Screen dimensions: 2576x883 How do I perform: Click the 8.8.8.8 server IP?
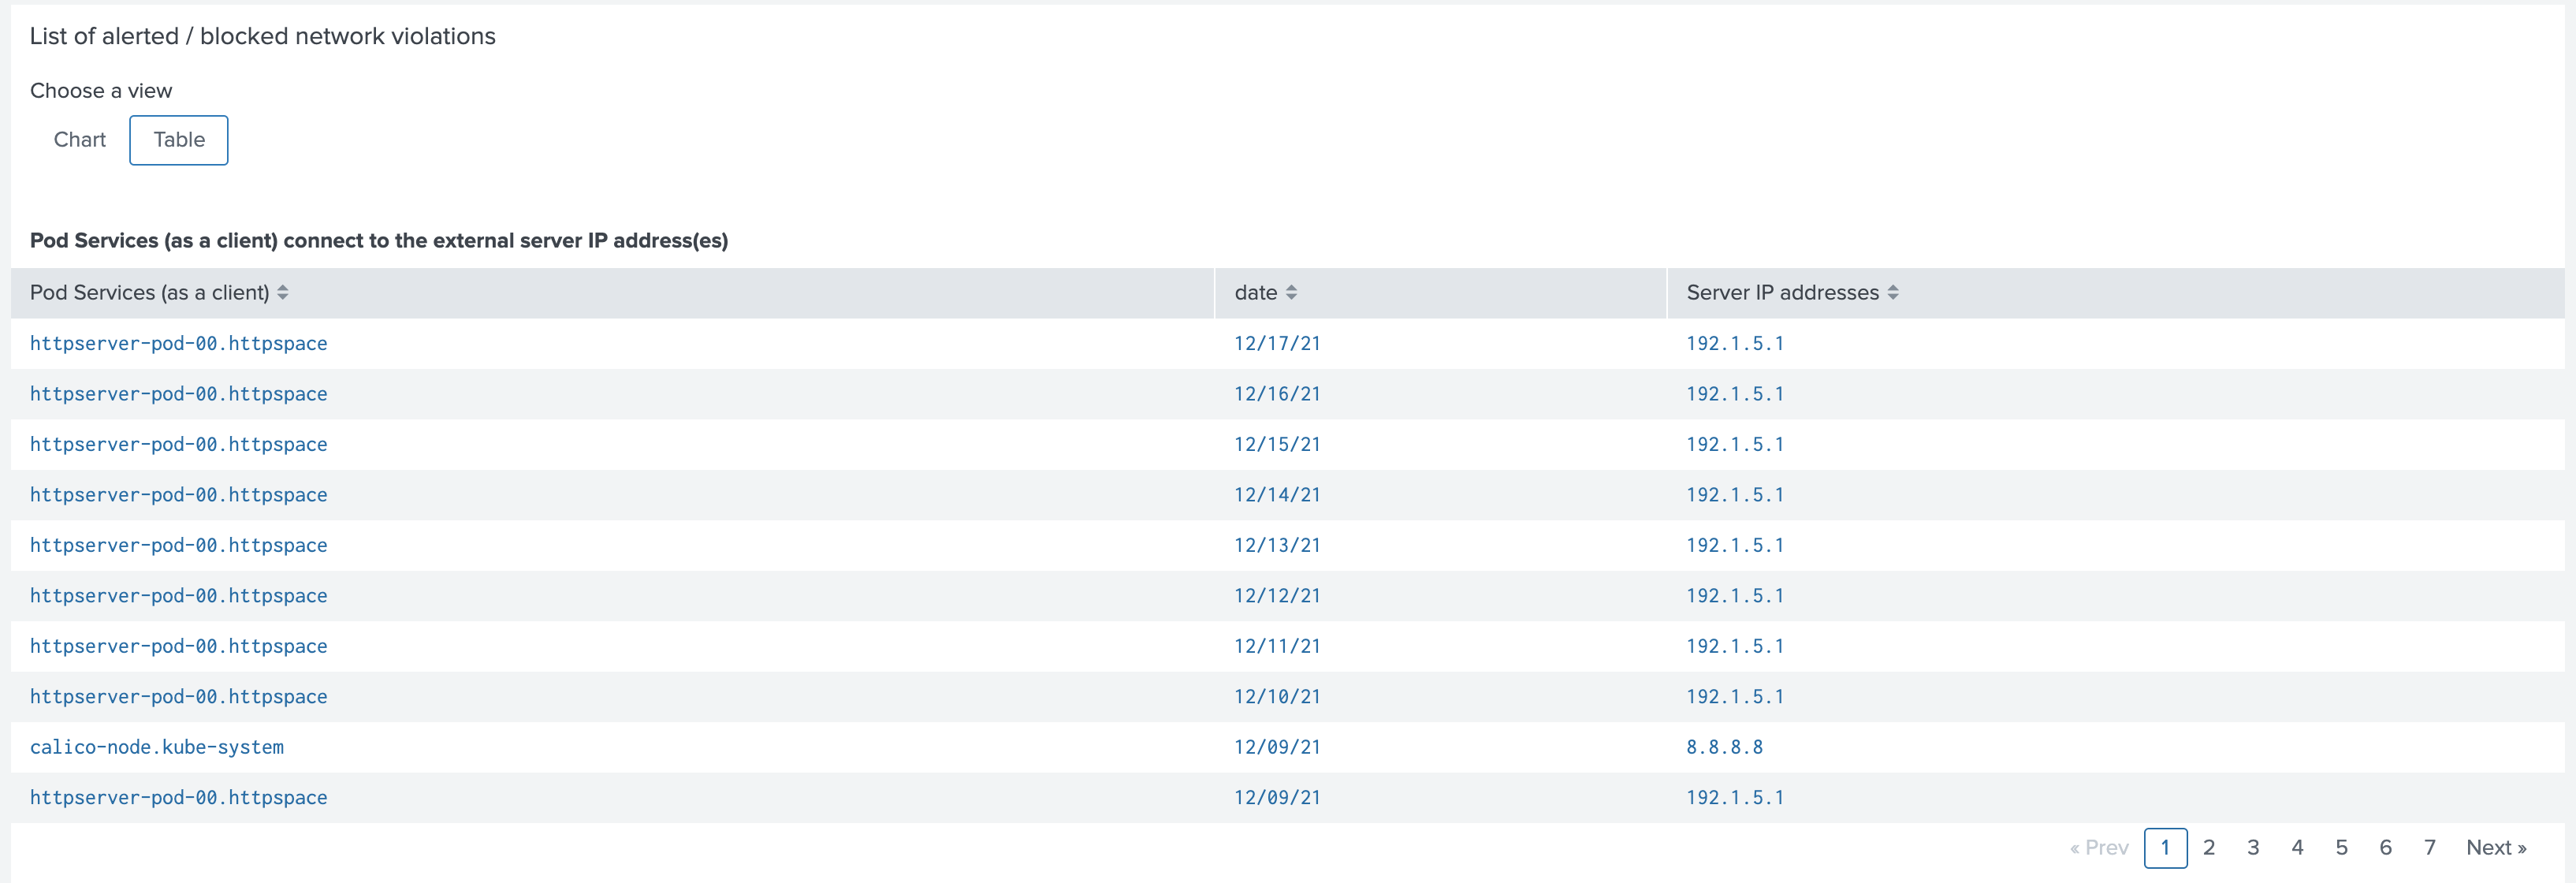tap(1724, 747)
